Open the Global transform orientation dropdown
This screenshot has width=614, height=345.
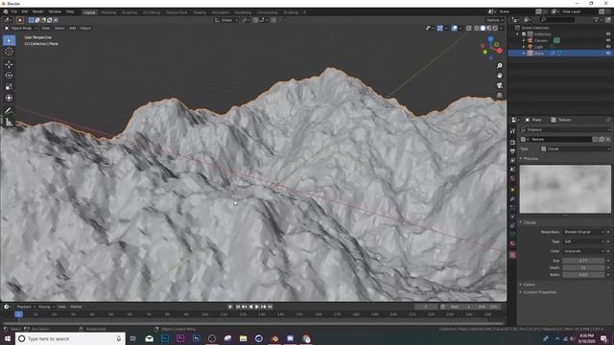point(226,20)
